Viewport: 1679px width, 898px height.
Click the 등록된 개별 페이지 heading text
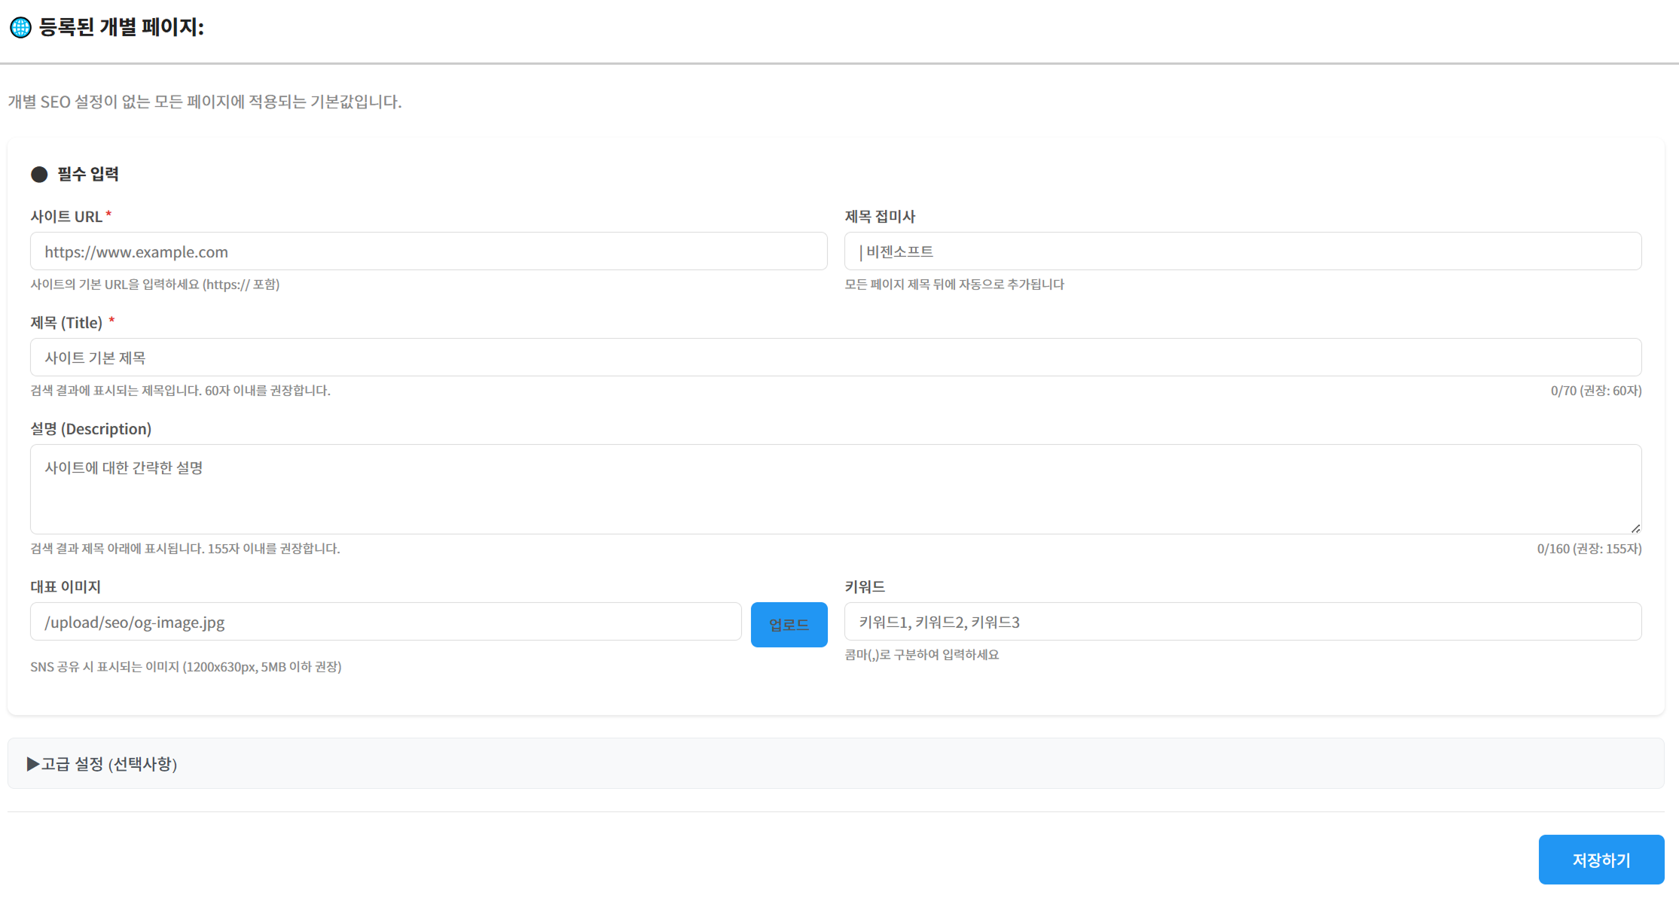tap(121, 28)
